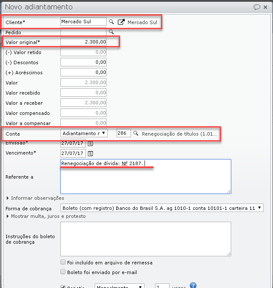Expand Mostrar multa, juros e protesto
This screenshot has height=288, width=273.
(46, 216)
